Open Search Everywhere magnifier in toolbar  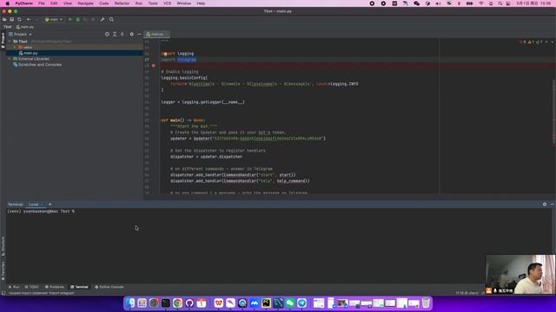[x=111, y=19]
